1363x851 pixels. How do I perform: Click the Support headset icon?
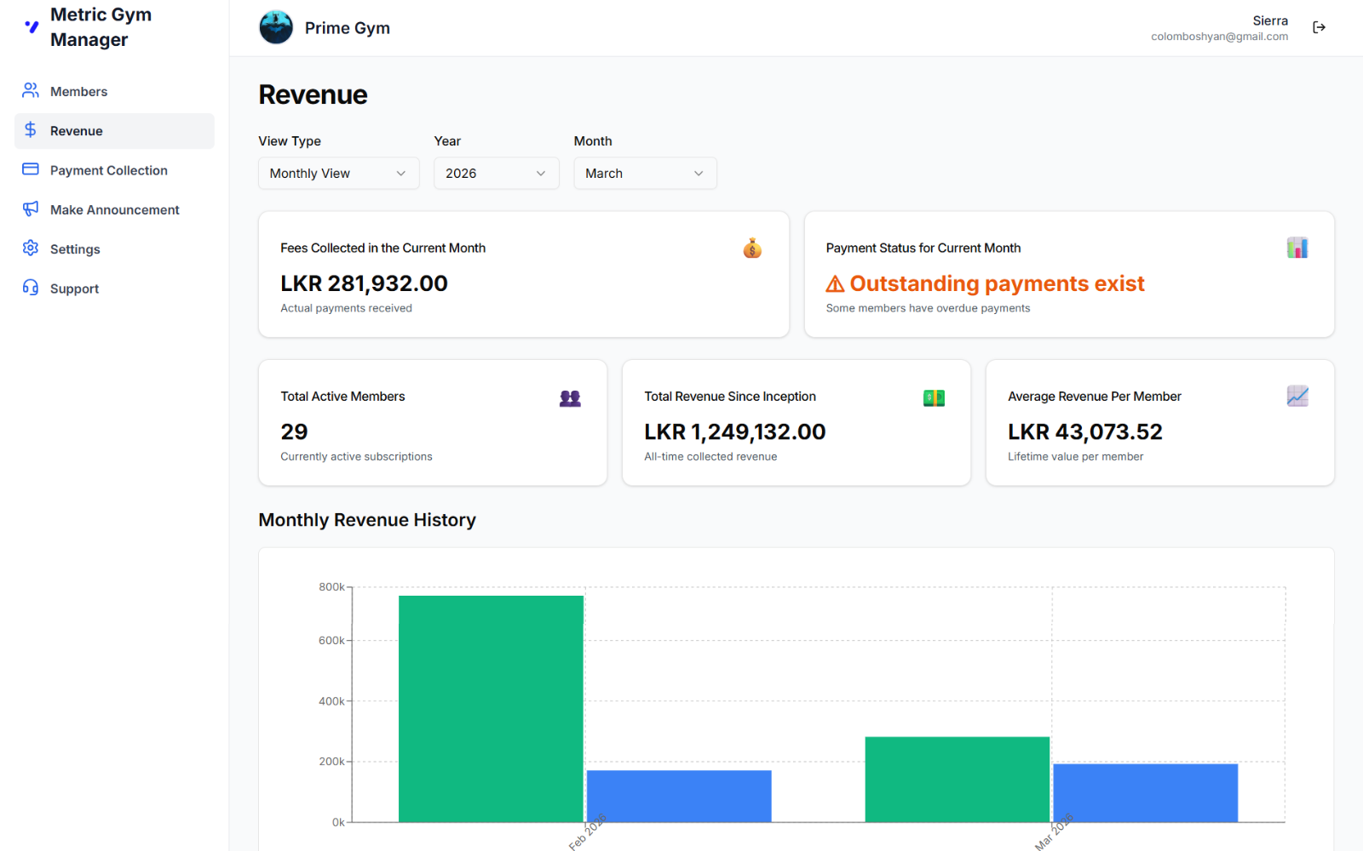(30, 288)
